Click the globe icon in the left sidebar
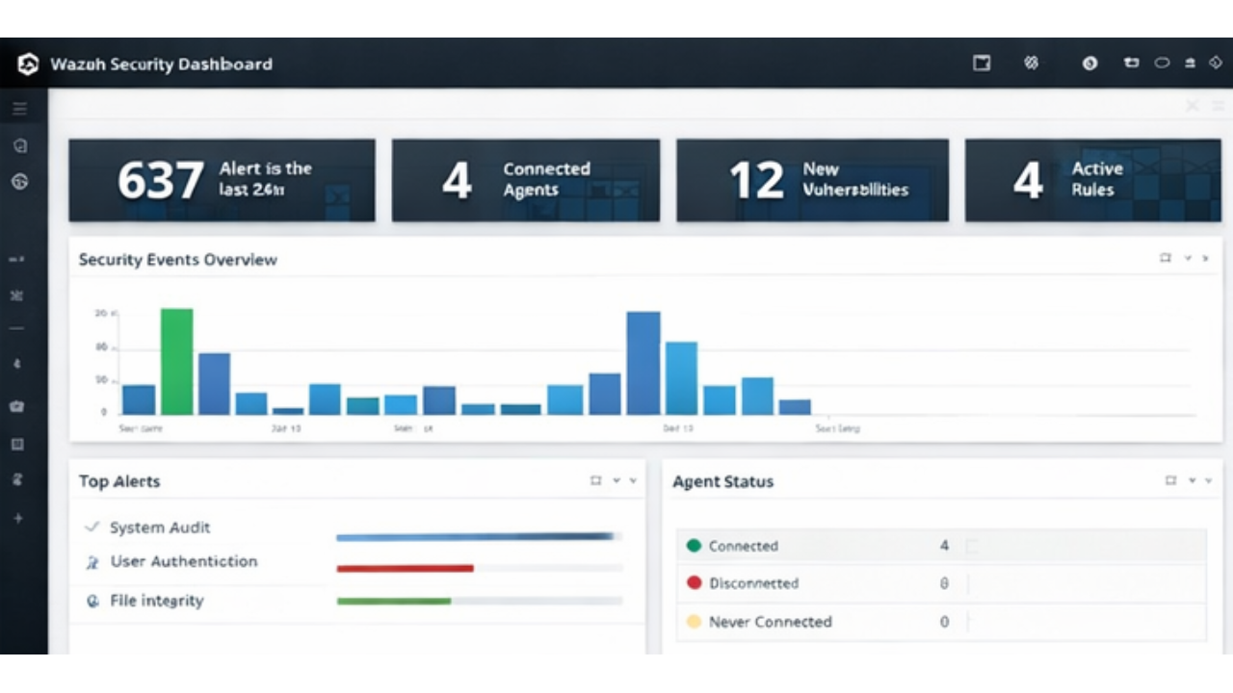This screenshot has height=693, width=1233. pos(19,182)
